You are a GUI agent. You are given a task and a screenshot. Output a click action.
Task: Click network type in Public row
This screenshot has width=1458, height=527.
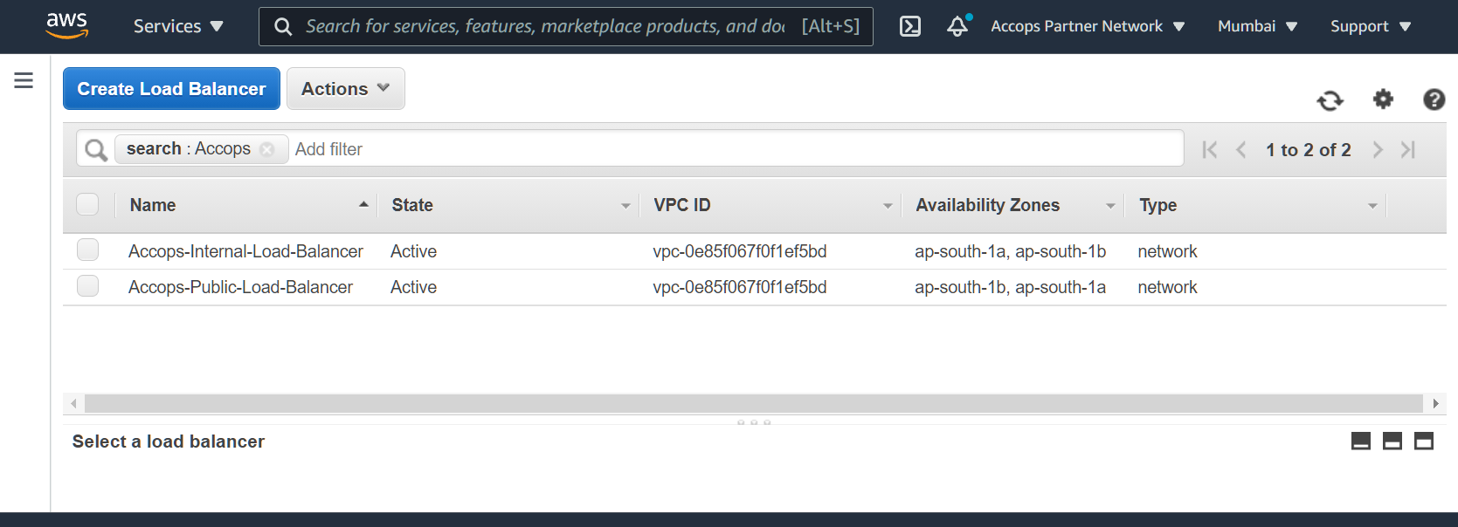point(1167,287)
